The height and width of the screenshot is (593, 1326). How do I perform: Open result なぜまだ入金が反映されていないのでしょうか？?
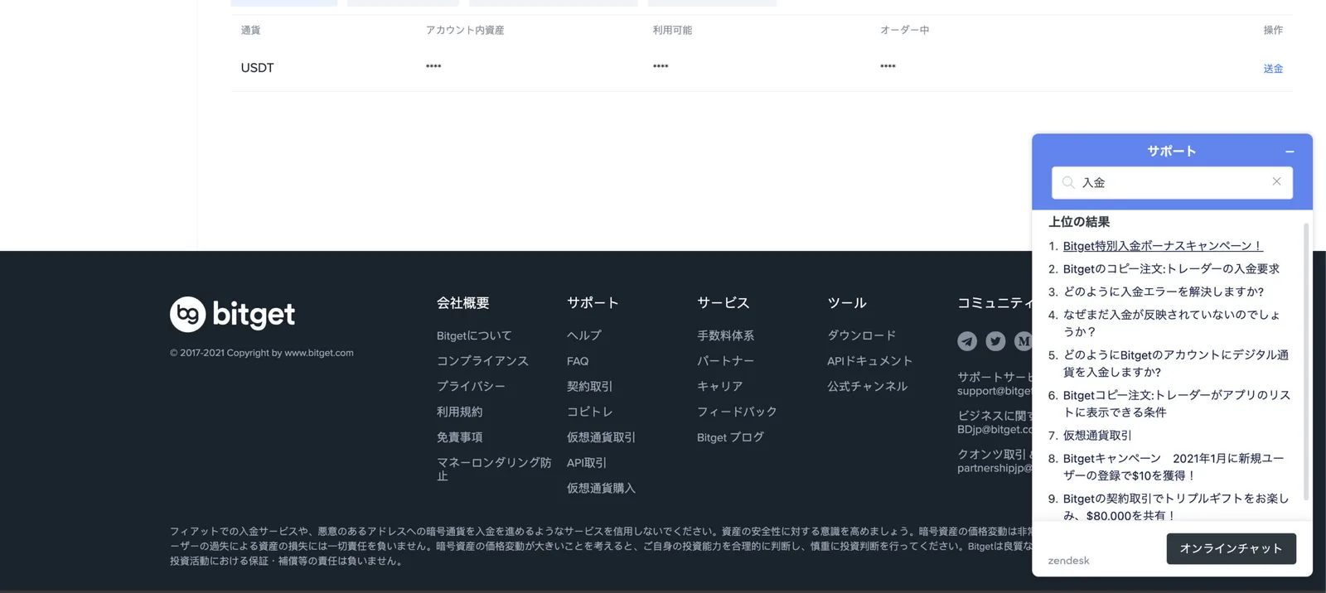[1172, 323]
